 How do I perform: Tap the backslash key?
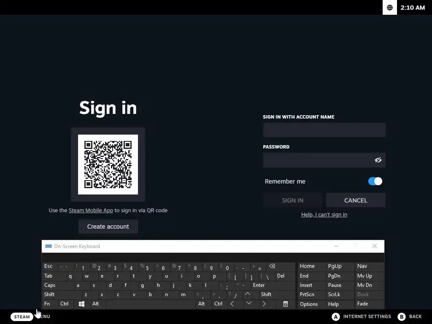coord(267,276)
